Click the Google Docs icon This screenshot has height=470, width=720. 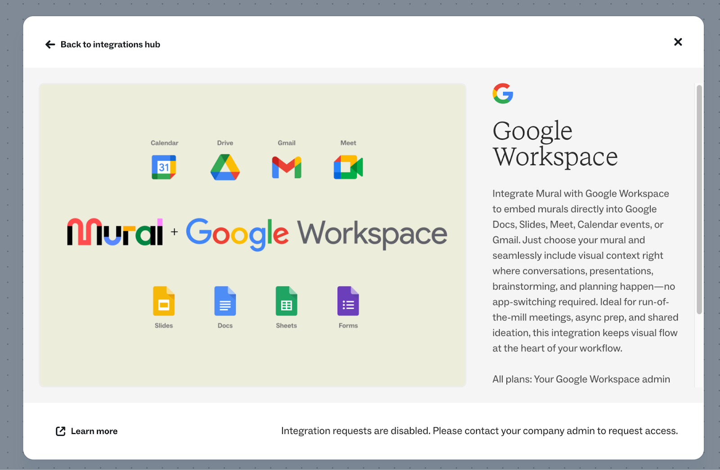(x=225, y=301)
